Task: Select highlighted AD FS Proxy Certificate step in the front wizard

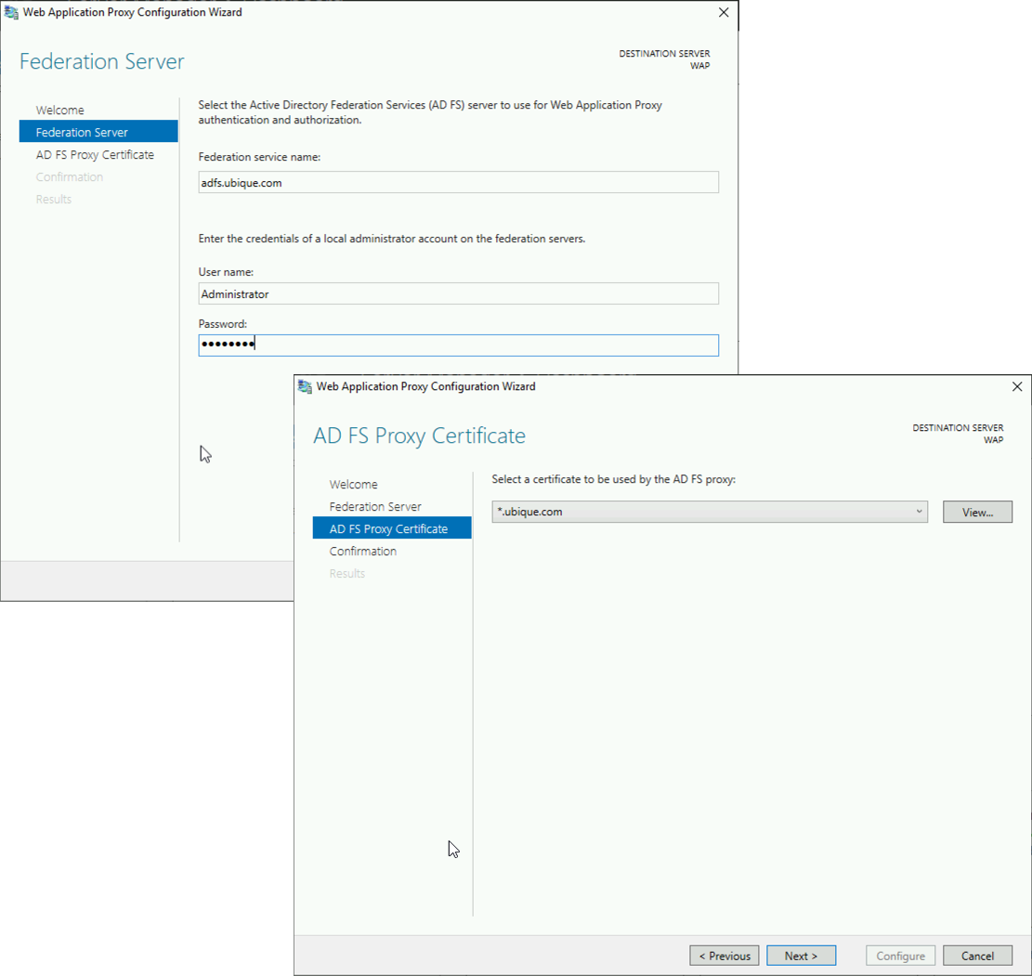Action: pyautogui.click(x=392, y=528)
